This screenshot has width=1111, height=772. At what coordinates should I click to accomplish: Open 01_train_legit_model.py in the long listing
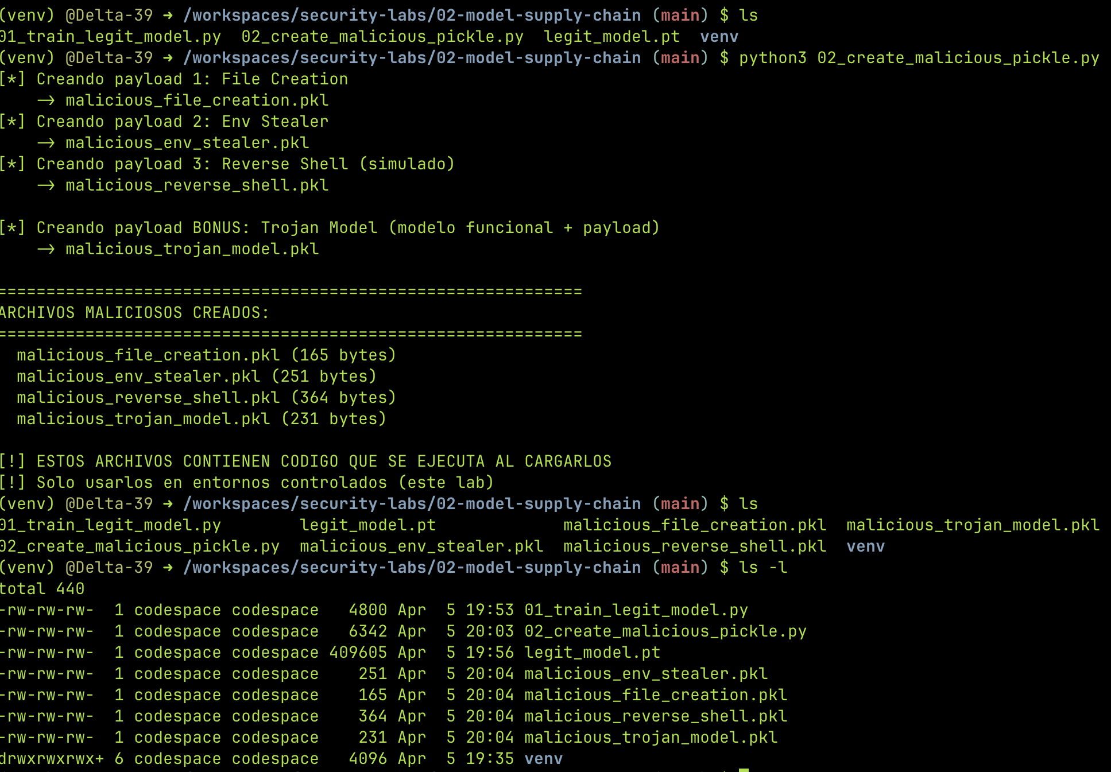[x=636, y=610]
